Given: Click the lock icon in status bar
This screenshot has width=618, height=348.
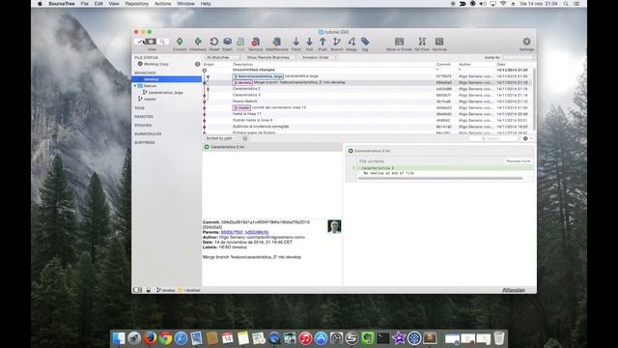Looking at the screenshot, I should tap(149, 290).
